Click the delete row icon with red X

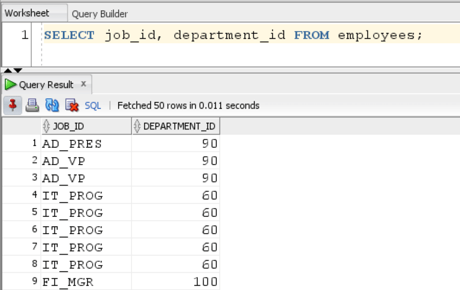point(71,105)
